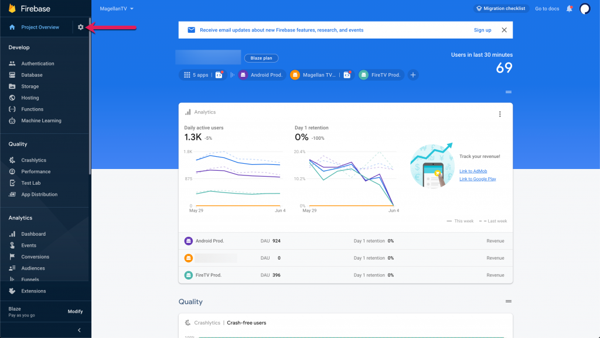The image size is (600, 338).
Task: Collapse the sidebar with the chevron
Action: (79, 330)
